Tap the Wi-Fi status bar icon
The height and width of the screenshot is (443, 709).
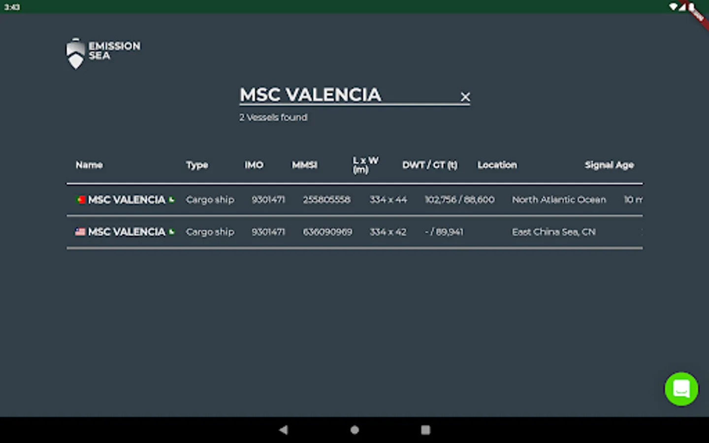[x=673, y=7]
